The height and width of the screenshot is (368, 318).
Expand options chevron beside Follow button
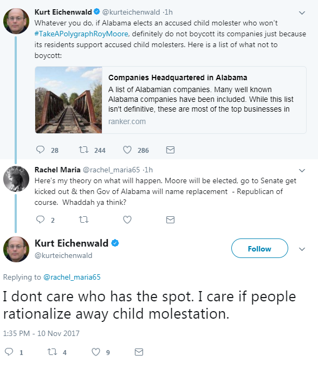302,249
